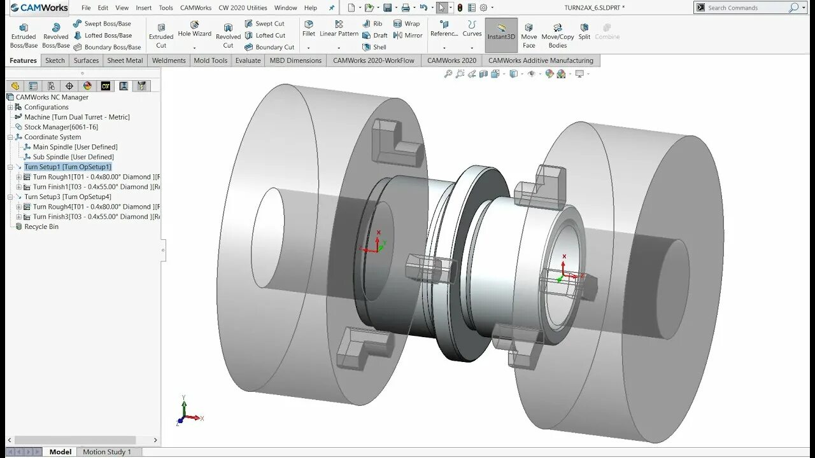Viewport: 815px width, 458px height.
Task: Apply the Shell feature
Action: pyautogui.click(x=374, y=47)
